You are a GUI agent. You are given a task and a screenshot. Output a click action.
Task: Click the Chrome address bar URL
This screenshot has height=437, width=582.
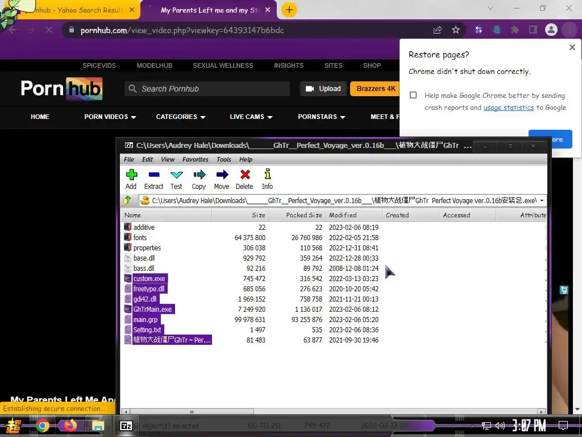click(182, 31)
